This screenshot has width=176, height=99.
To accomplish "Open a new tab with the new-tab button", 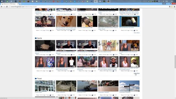I will (20, 4).
